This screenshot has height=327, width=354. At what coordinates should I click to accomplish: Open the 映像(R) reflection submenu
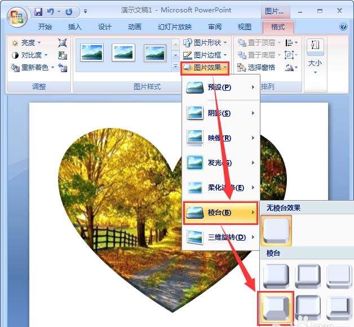(x=221, y=138)
